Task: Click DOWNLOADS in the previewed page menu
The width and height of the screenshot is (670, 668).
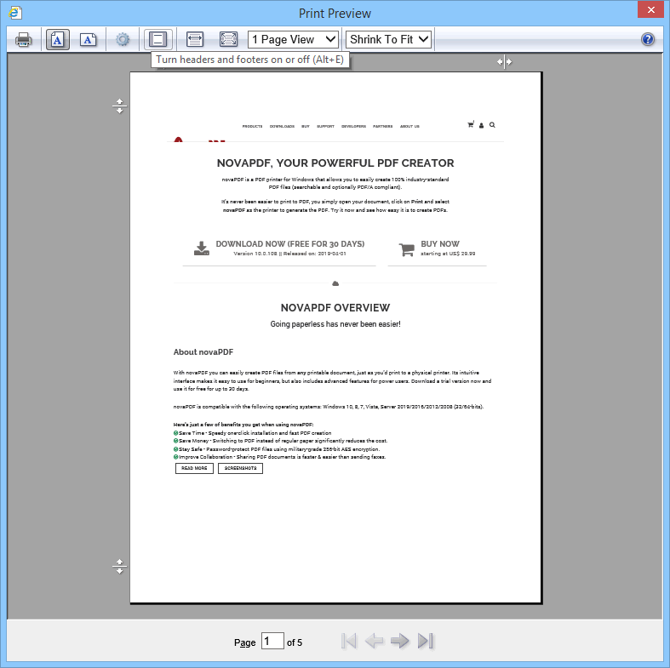Action: coord(282,127)
